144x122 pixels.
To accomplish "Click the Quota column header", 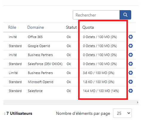I will pyautogui.click(x=88, y=27).
